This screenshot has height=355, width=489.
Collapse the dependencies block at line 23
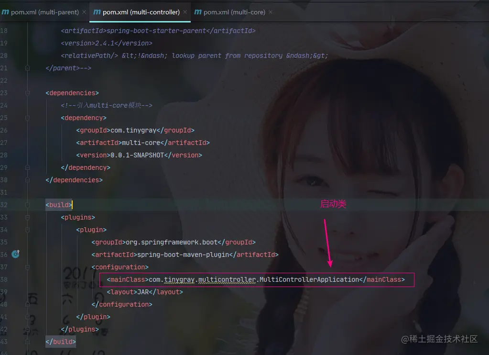pos(27,93)
